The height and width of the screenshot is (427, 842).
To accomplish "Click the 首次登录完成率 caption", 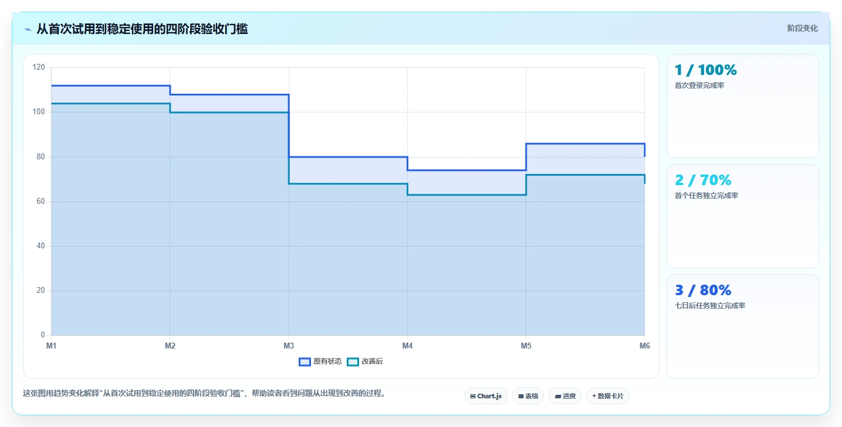I will (699, 86).
